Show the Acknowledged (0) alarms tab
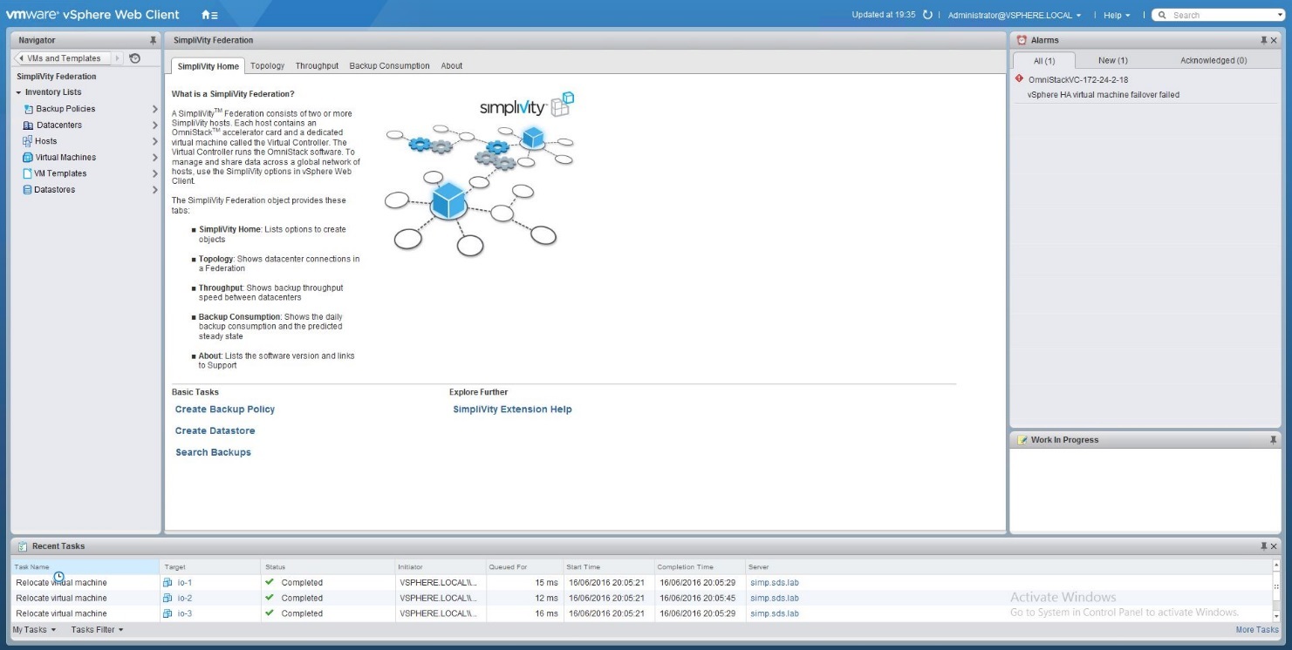Screen dimensions: 1292x650 point(1213,61)
